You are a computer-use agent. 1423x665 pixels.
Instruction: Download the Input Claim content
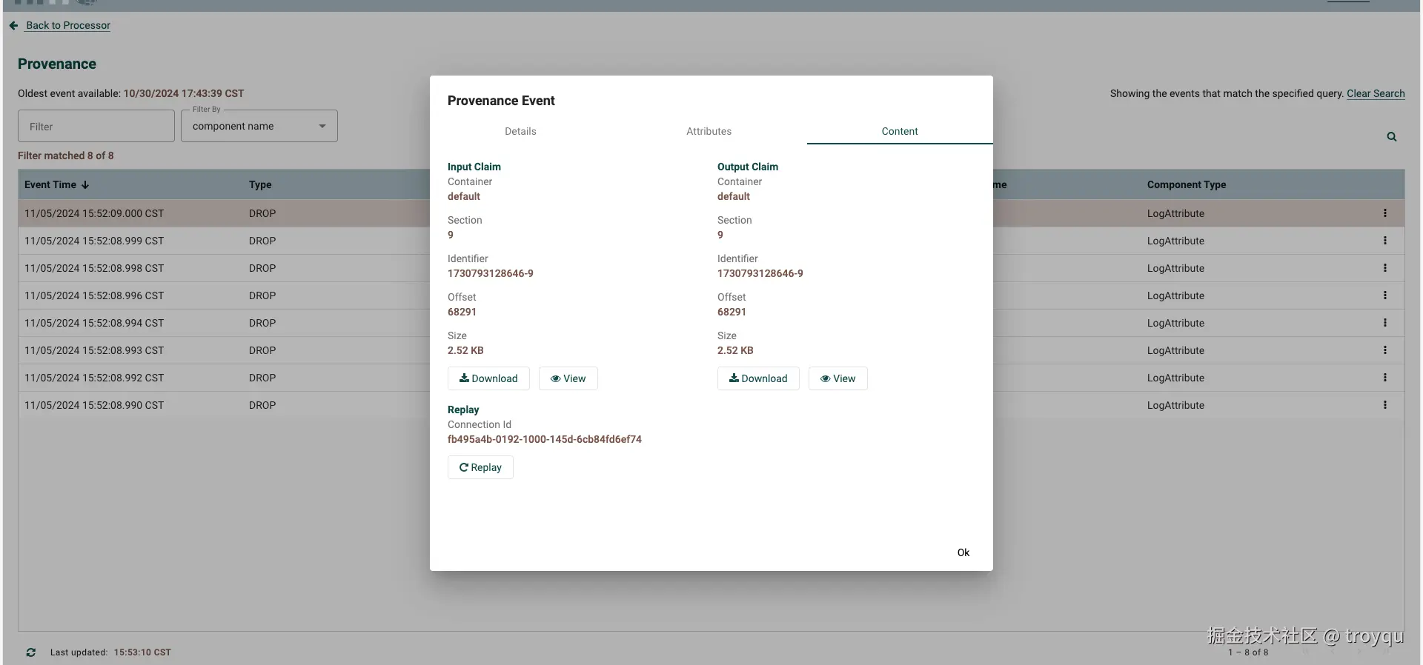click(x=488, y=378)
